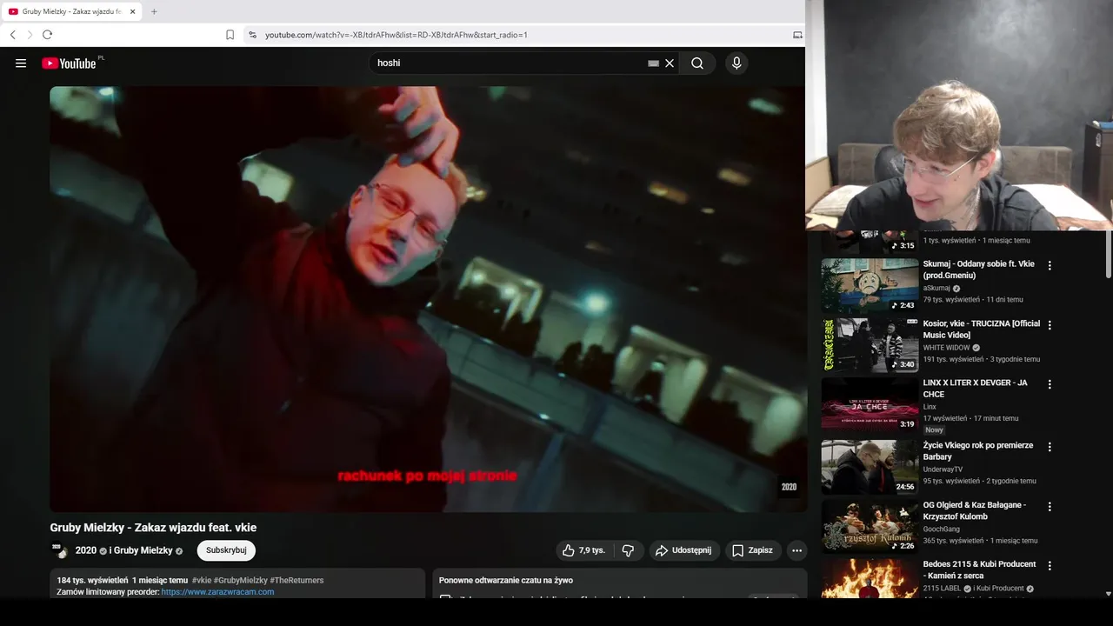
Task: Start voice search with the microphone icon
Action: [x=736, y=63]
